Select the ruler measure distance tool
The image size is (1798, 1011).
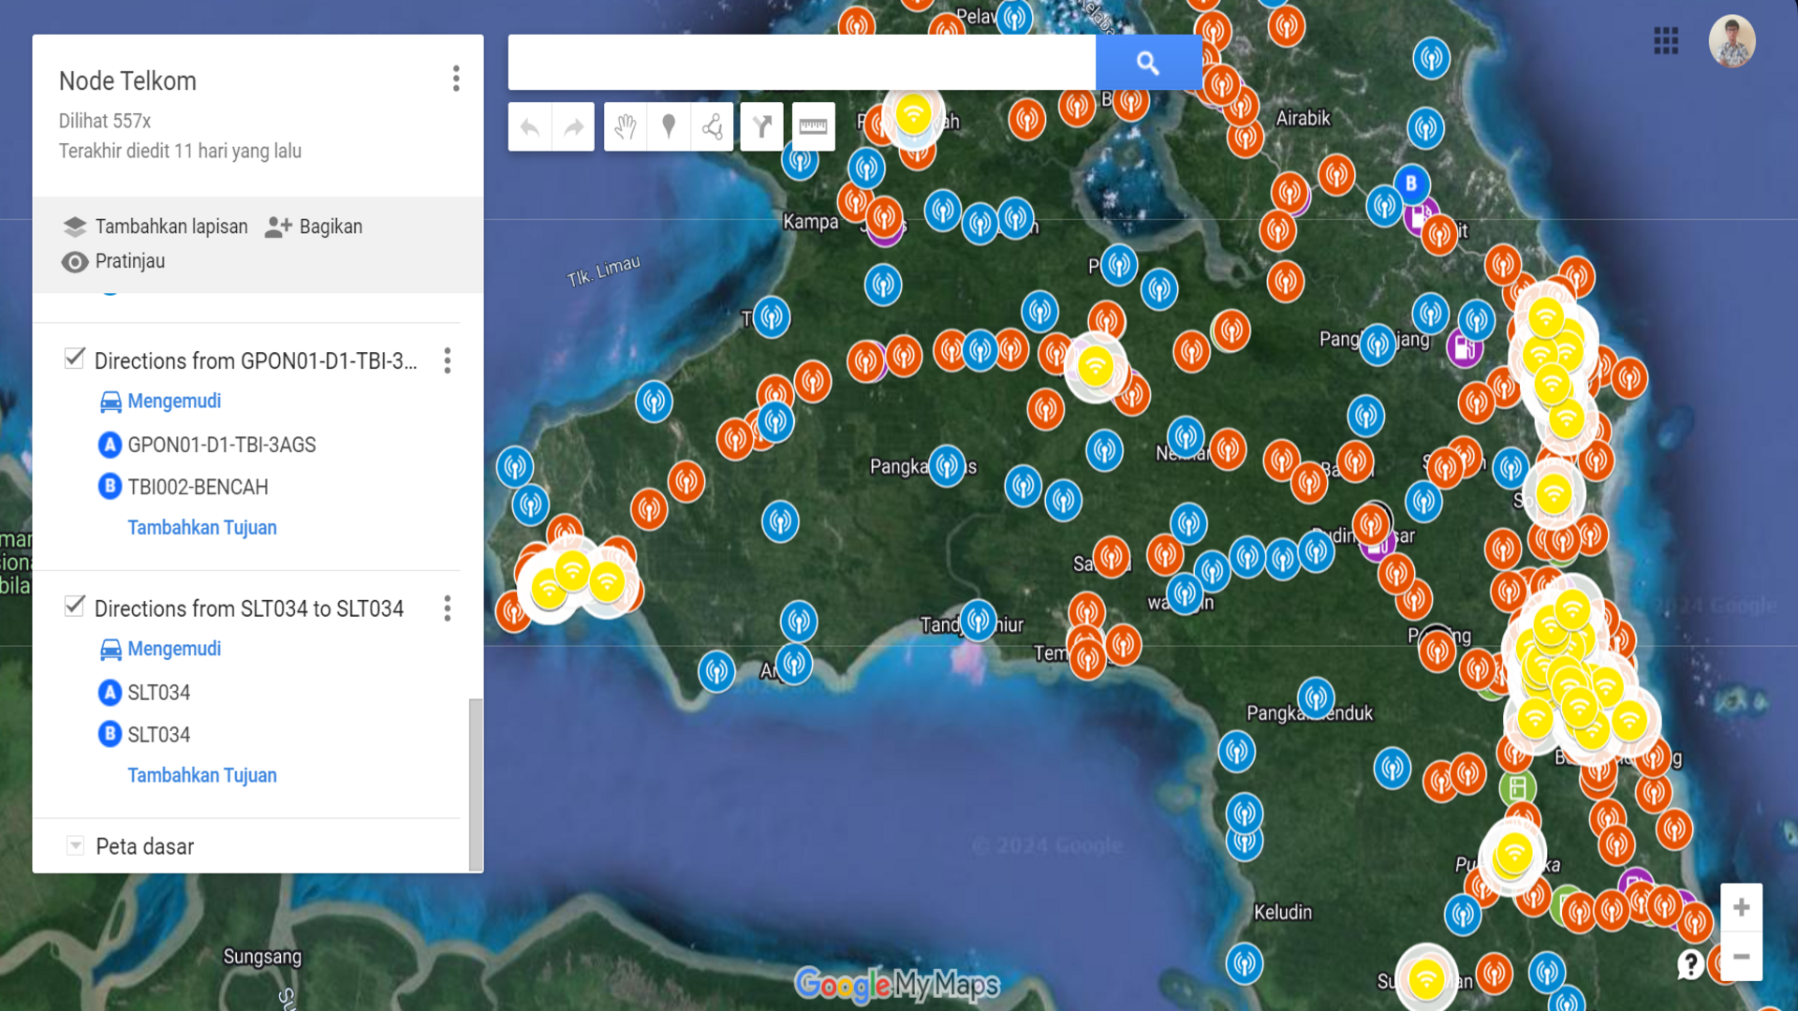coord(813,126)
